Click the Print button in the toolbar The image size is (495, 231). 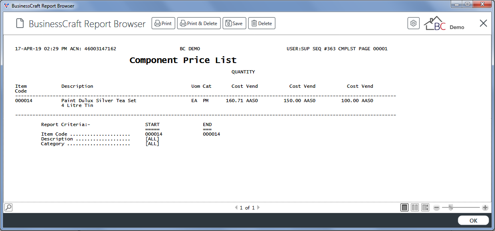click(x=163, y=24)
